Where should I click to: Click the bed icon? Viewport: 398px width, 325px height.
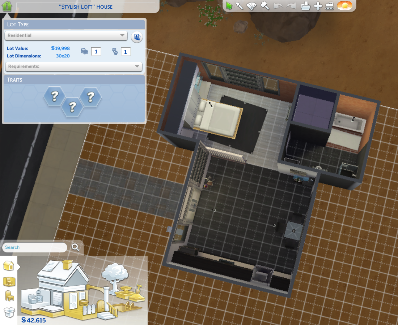pos(85,51)
